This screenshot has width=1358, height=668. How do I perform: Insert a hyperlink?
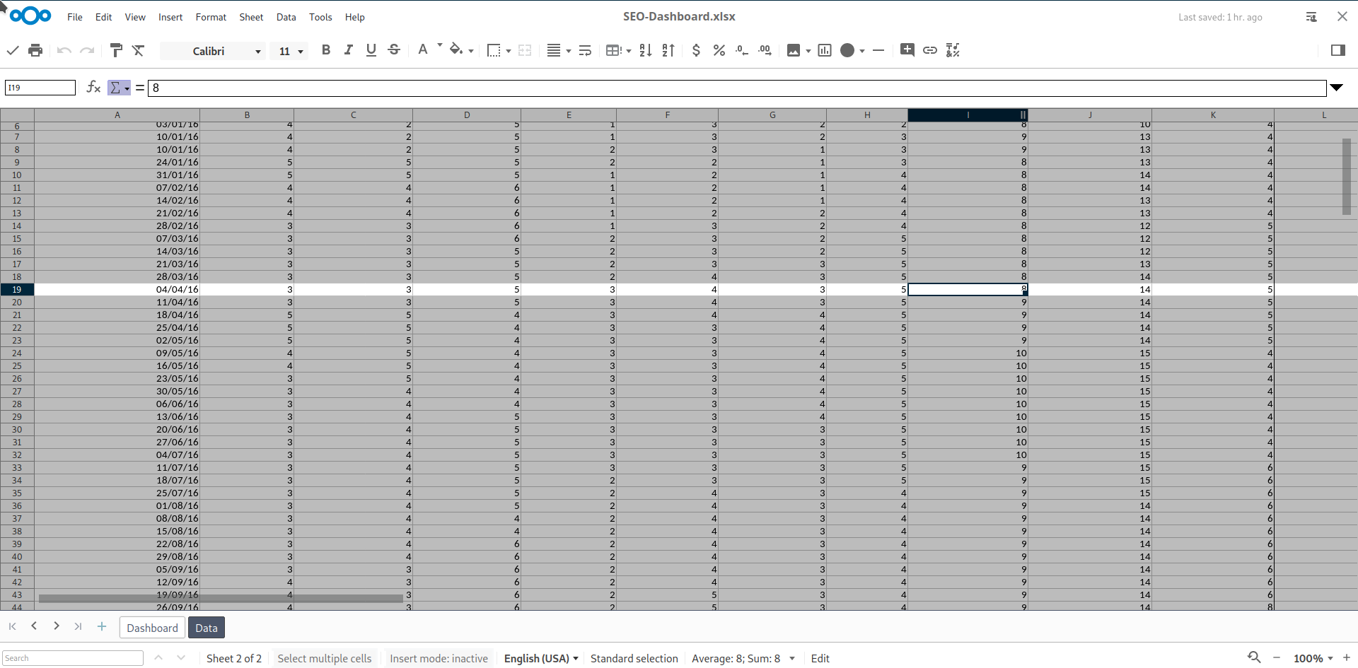(x=930, y=50)
